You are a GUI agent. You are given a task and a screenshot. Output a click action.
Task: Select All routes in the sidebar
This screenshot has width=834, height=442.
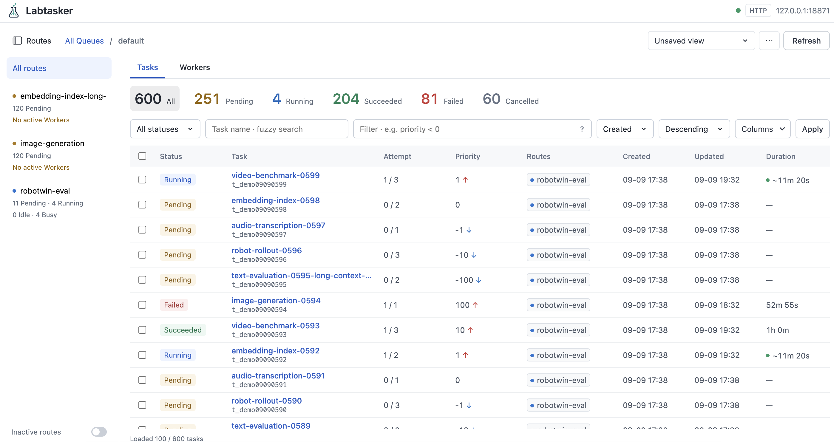click(59, 68)
